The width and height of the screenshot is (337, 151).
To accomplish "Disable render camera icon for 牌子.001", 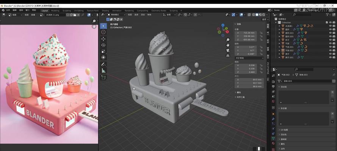I will point(334,57).
